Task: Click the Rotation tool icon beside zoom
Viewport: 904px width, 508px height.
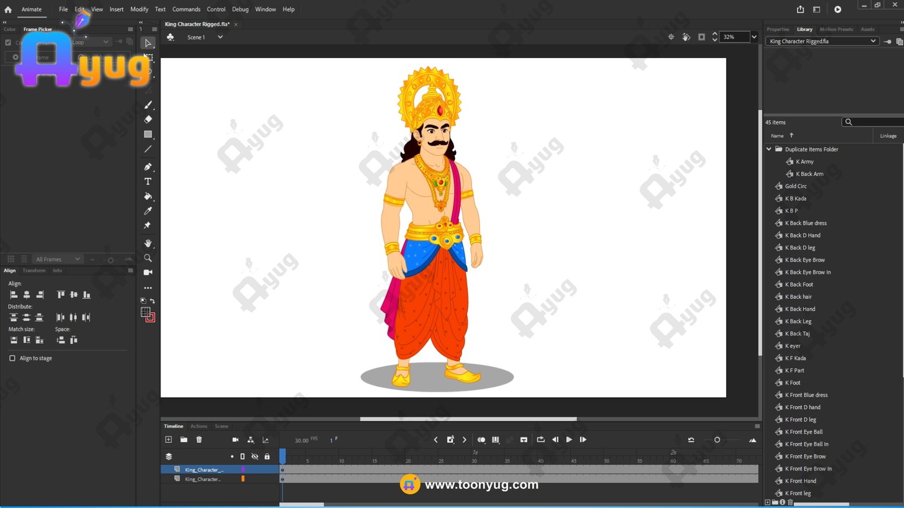Action: [686, 37]
